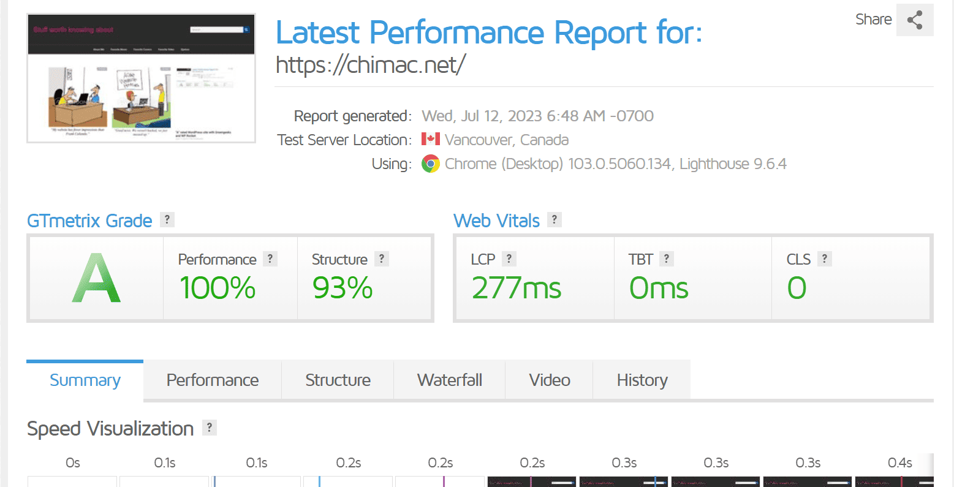
Task: Open the https://chimac.net/ link
Action: (371, 64)
